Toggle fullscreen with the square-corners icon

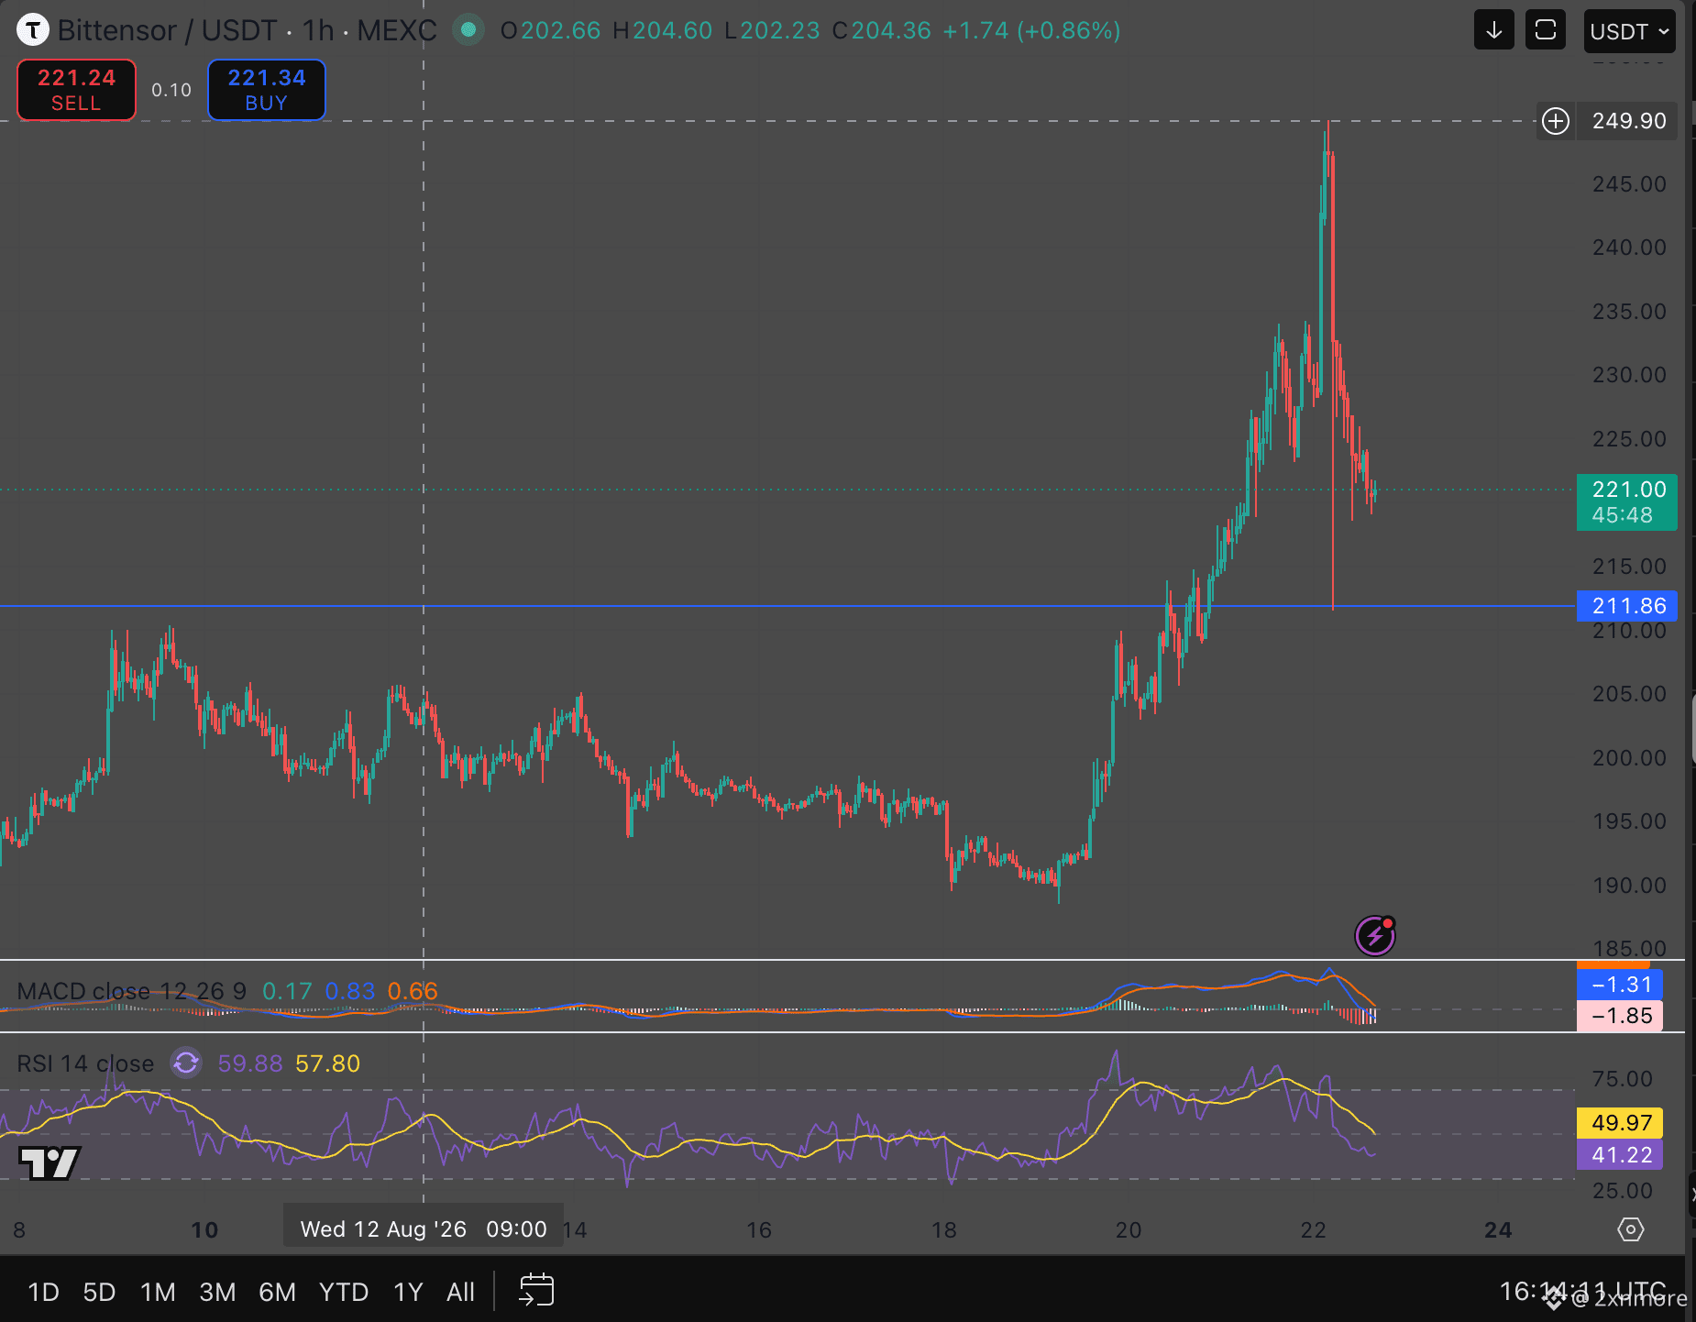click(x=1546, y=30)
